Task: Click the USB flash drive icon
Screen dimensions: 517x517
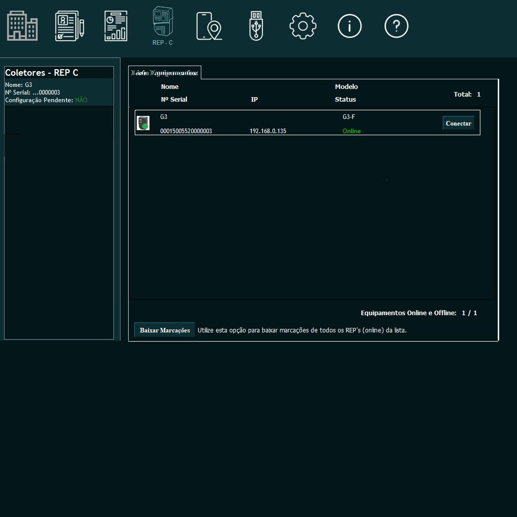Action: coord(256,26)
